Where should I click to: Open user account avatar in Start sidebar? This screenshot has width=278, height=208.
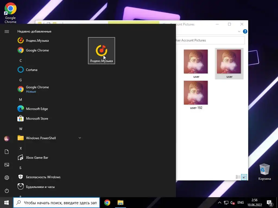(7, 139)
